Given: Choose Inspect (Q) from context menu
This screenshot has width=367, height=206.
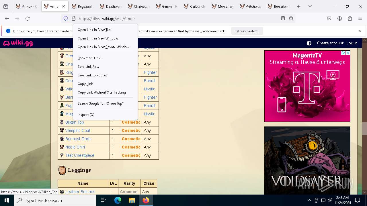Looking at the screenshot, I should click(x=105, y=114).
